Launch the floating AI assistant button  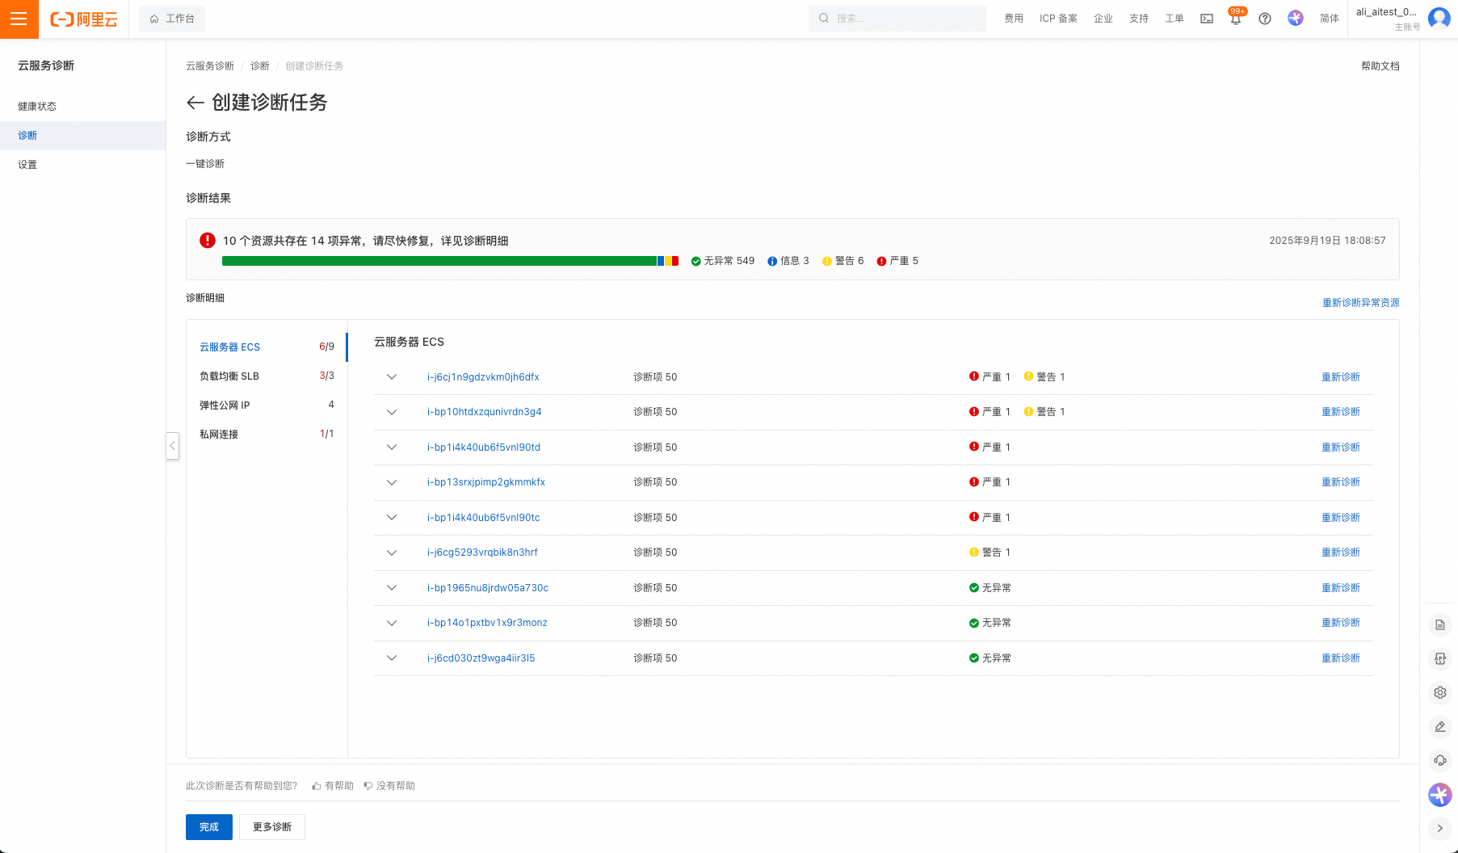[1439, 795]
